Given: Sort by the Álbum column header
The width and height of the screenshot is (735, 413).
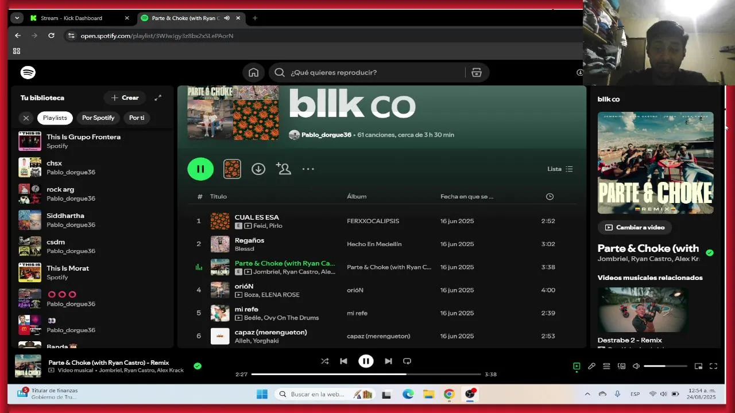Looking at the screenshot, I should click(x=357, y=196).
